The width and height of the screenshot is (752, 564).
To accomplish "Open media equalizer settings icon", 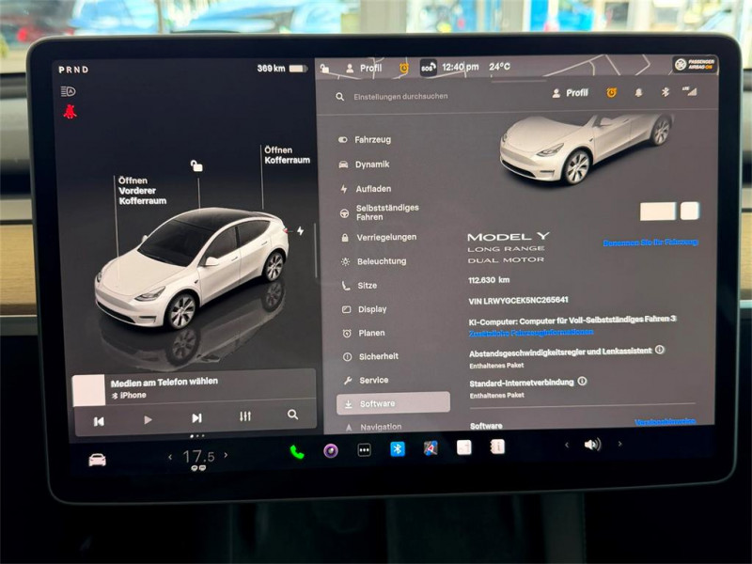I will point(245,416).
